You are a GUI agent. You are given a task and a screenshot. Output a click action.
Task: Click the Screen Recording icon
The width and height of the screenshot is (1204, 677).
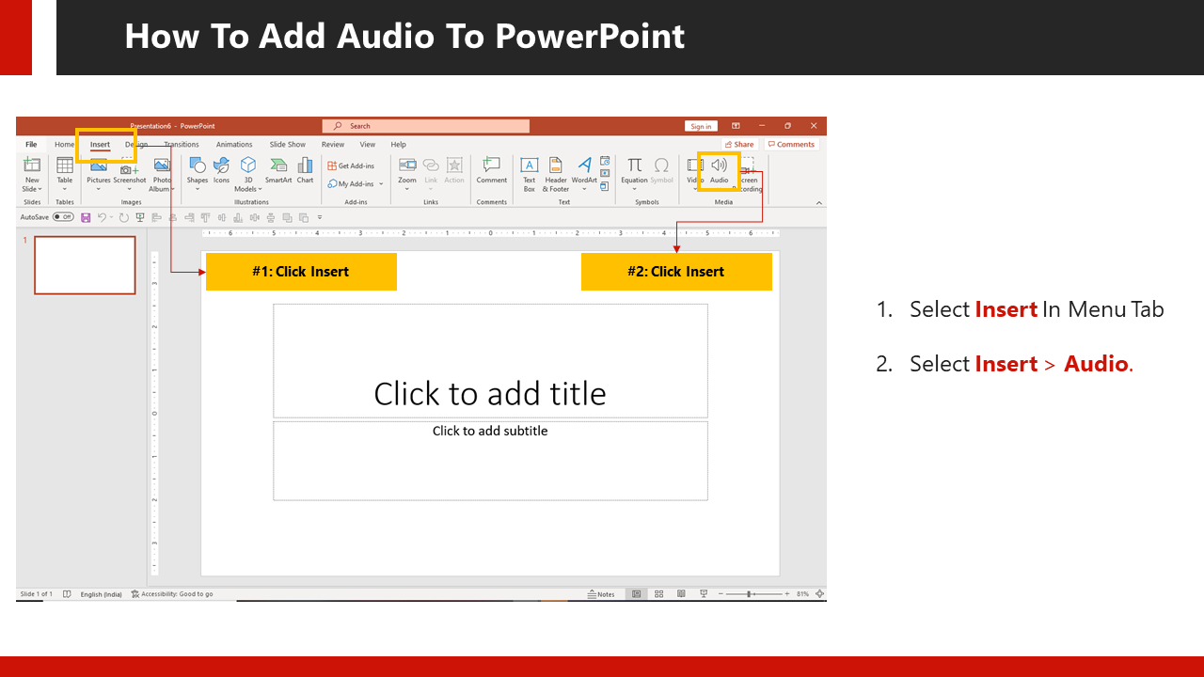coord(748,165)
